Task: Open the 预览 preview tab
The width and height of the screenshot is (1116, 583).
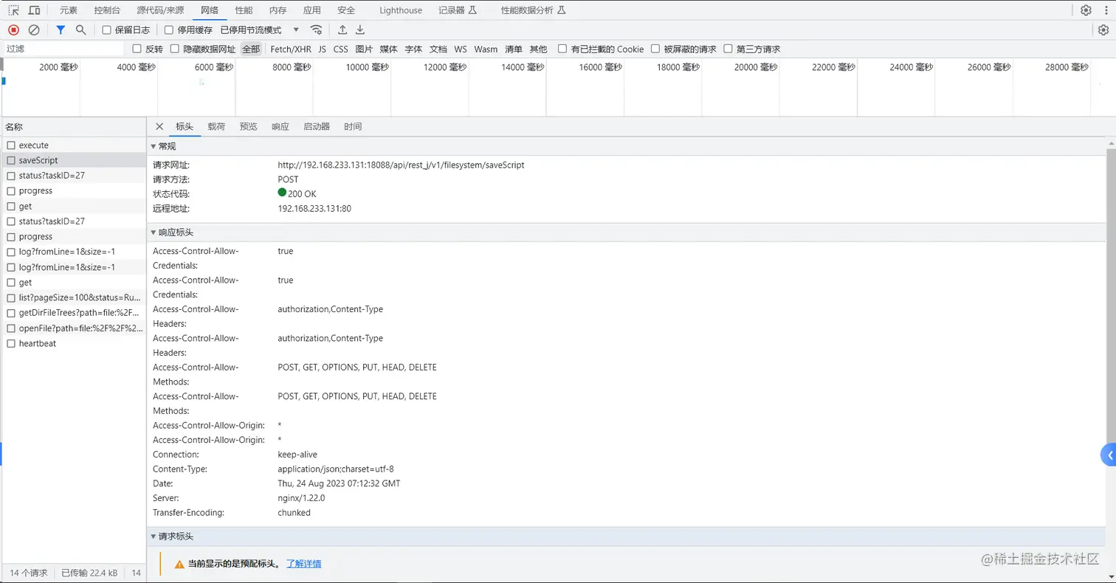Action: (x=248, y=126)
